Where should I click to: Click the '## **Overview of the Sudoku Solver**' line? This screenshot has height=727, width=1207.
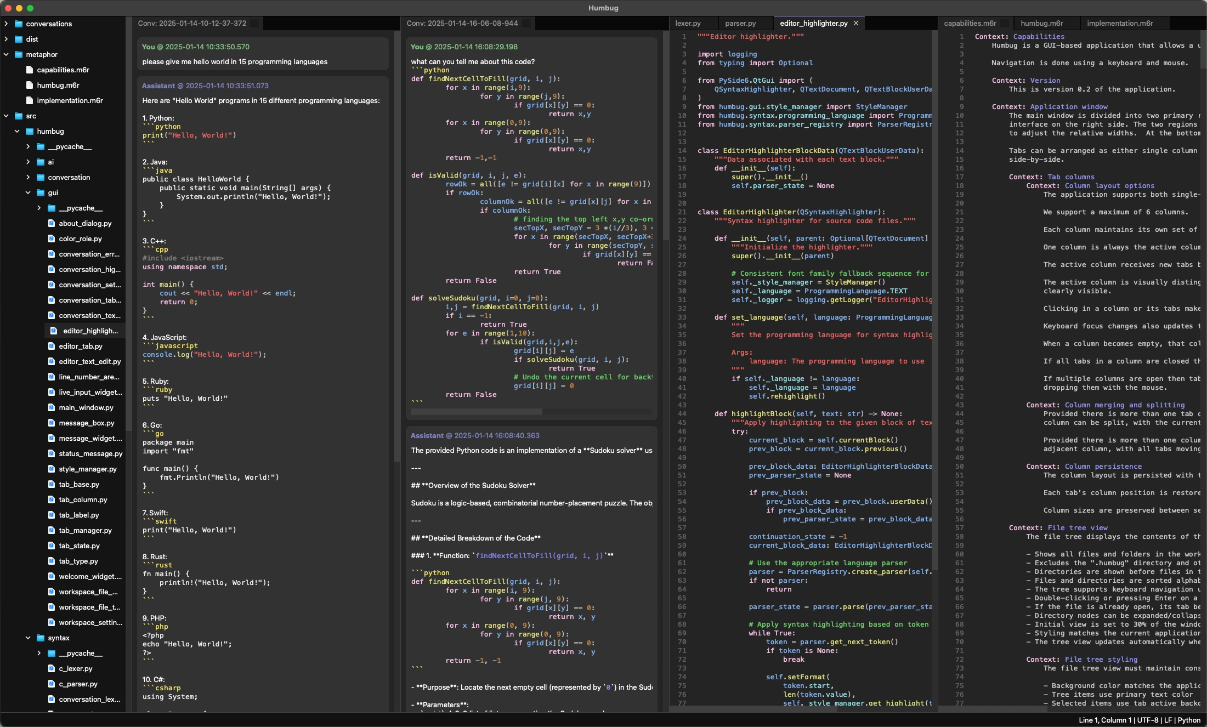(x=473, y=485)
